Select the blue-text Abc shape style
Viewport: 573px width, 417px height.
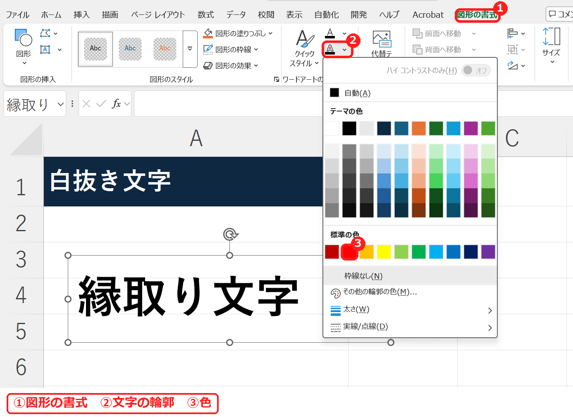tap(130, 49)
